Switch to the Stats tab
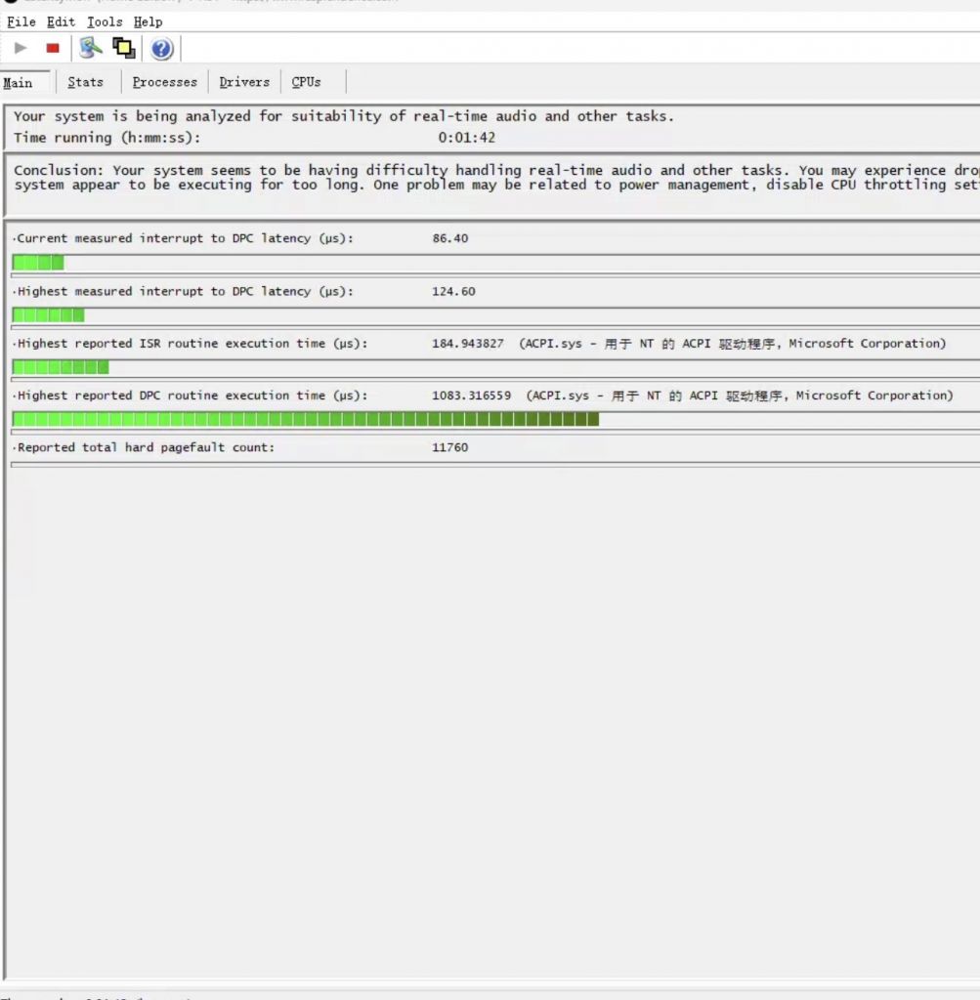This screenshot has height=1000, width=980. point(86,83)
